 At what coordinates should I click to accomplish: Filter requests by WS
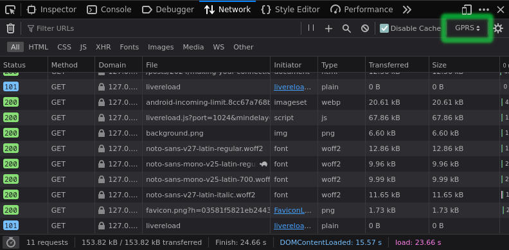(219, 47)
